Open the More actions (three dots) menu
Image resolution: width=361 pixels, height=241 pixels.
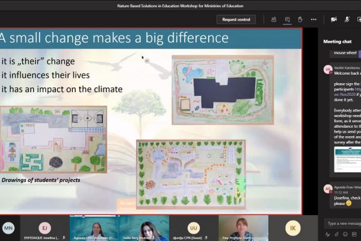point(313,20)
